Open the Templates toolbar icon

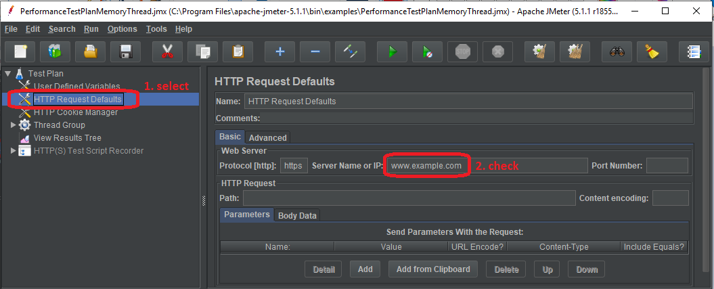tap(55, 51)
